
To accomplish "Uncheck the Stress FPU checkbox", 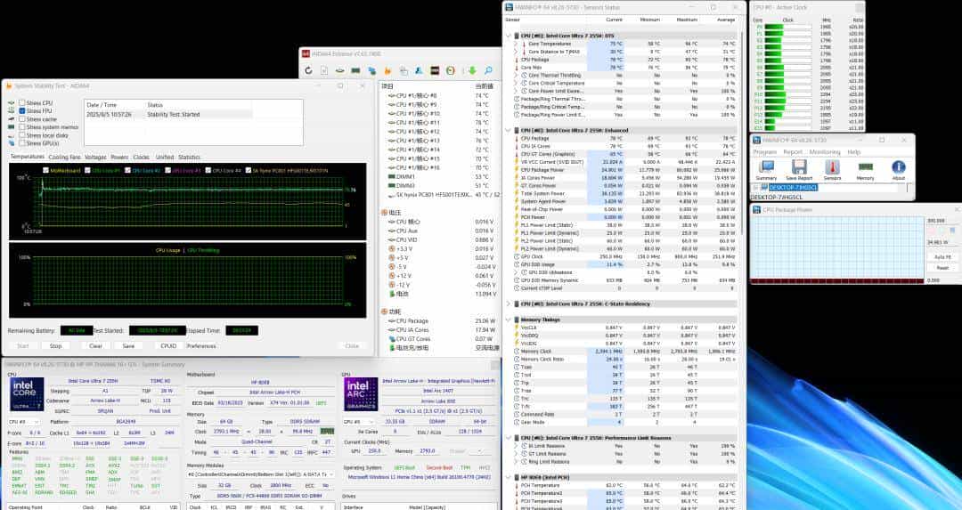I will 22,111.
